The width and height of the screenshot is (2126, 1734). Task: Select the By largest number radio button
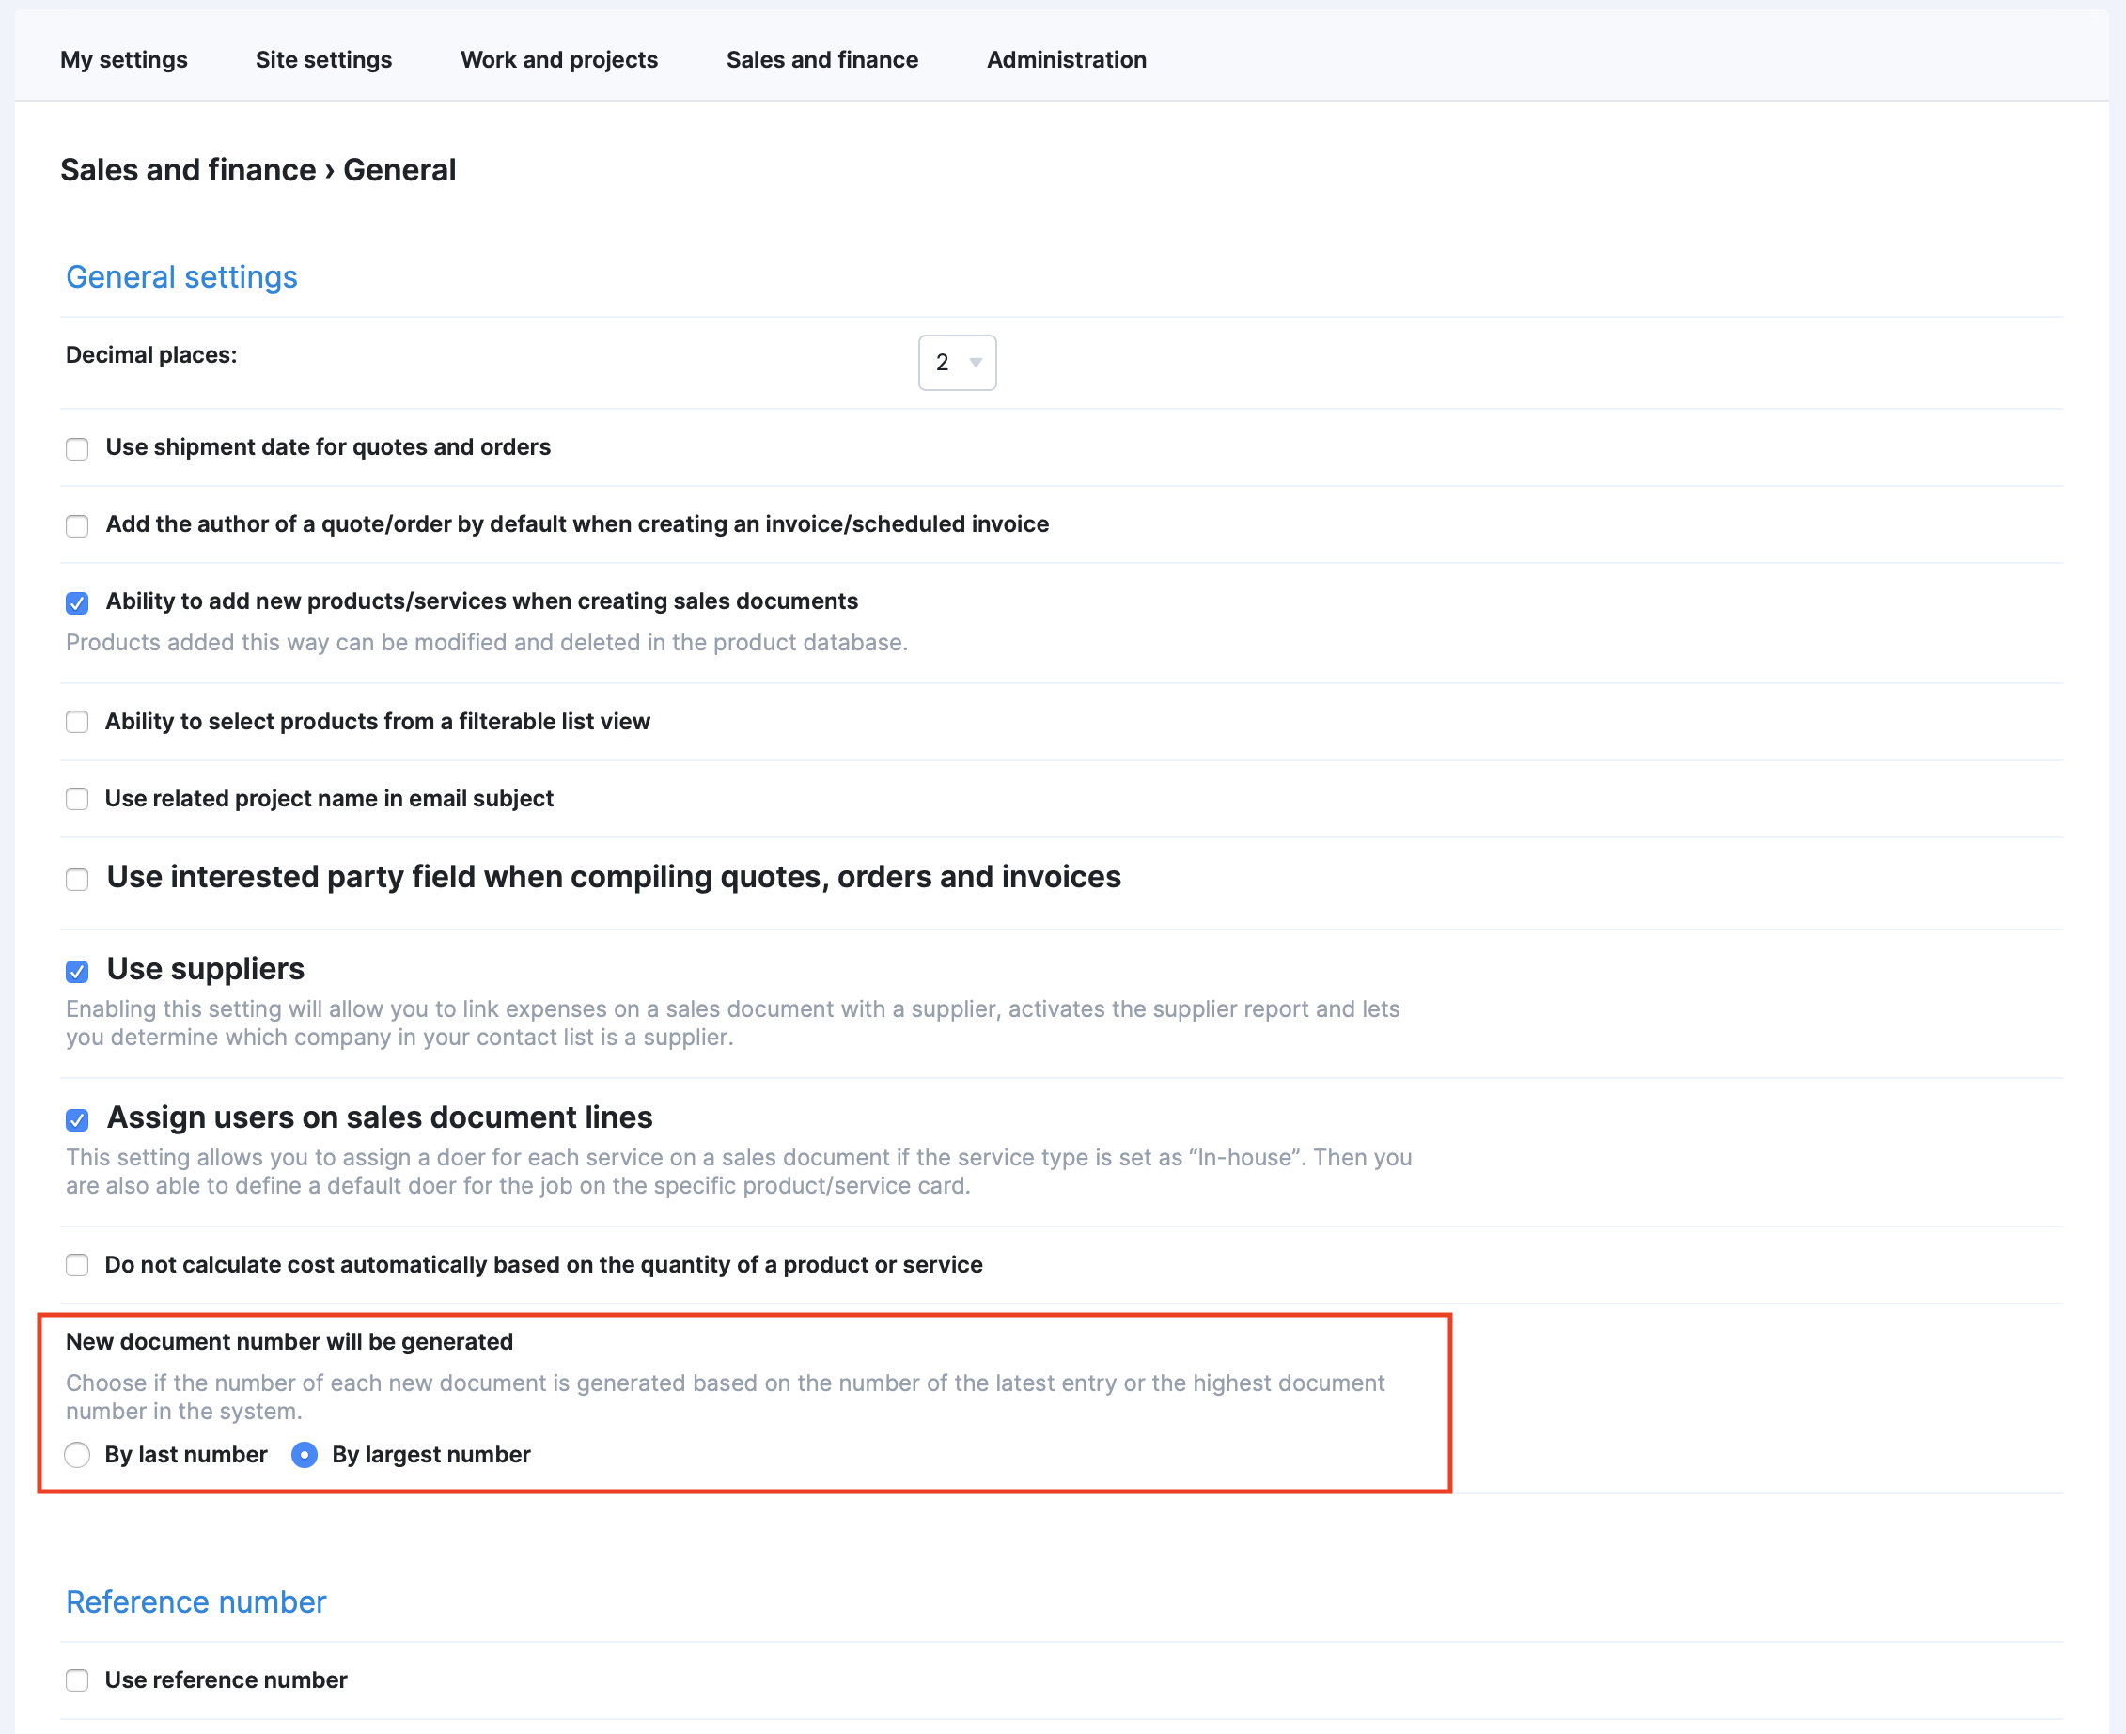(x=305, y=1454)
